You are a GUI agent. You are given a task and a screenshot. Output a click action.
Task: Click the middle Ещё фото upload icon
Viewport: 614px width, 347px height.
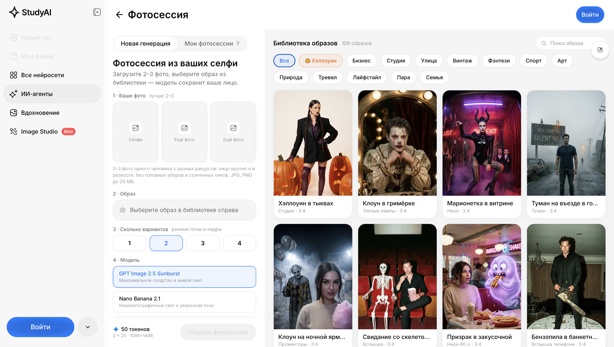(x=184, y=128)
